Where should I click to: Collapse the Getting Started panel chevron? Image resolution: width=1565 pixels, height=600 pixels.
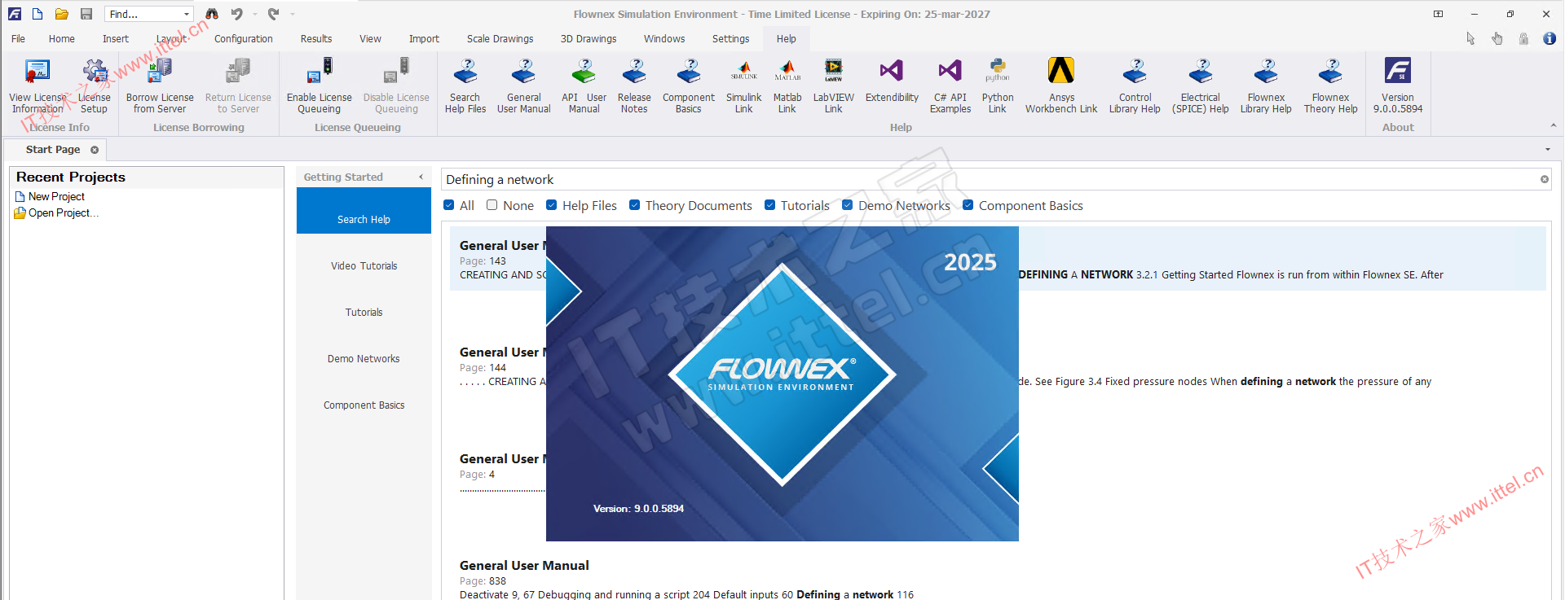click(x=421, y=177)
